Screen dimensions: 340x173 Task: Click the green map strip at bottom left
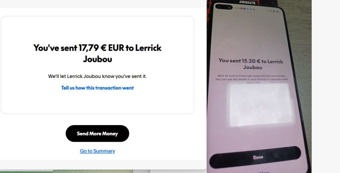tap(66, 171)
